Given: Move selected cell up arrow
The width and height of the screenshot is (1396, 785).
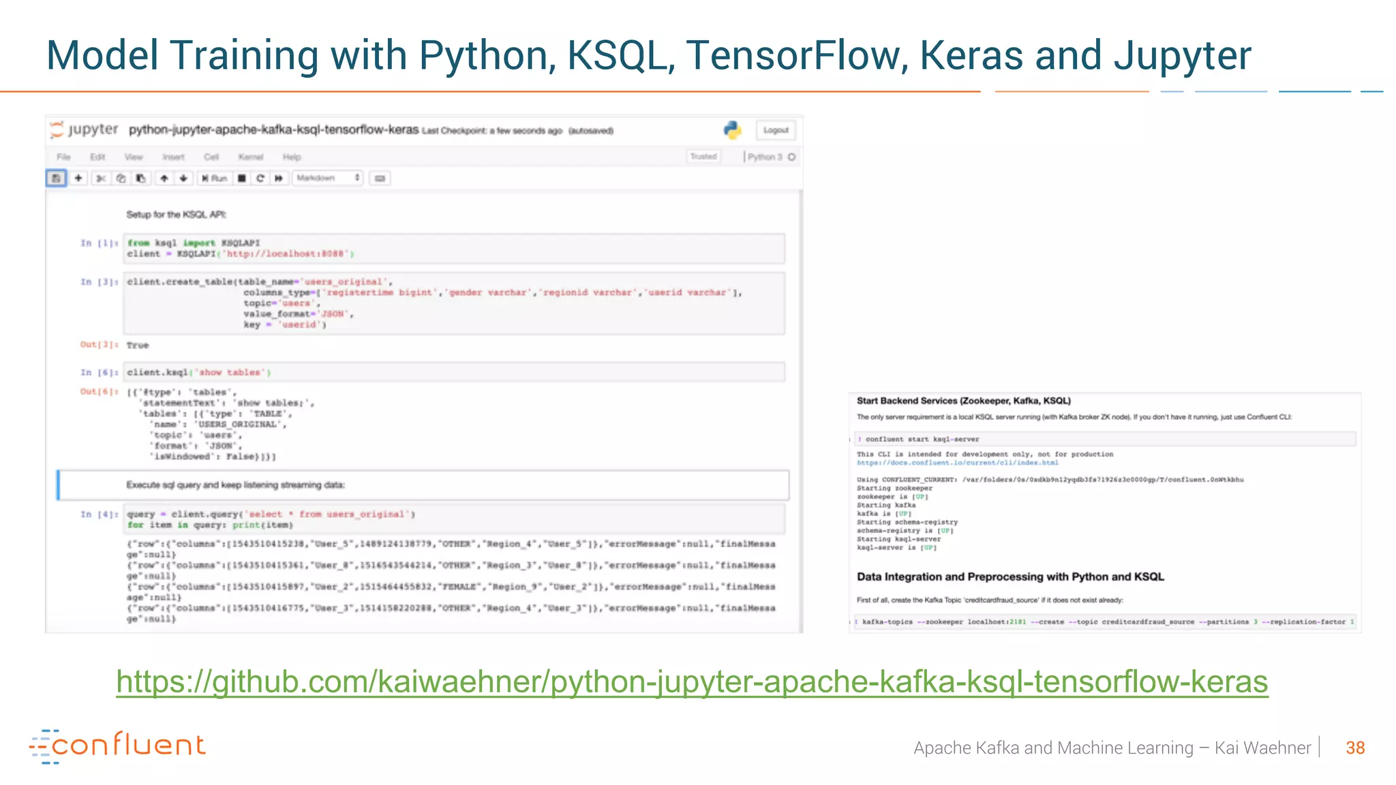Looking at the screenshot, I should 164,179.
